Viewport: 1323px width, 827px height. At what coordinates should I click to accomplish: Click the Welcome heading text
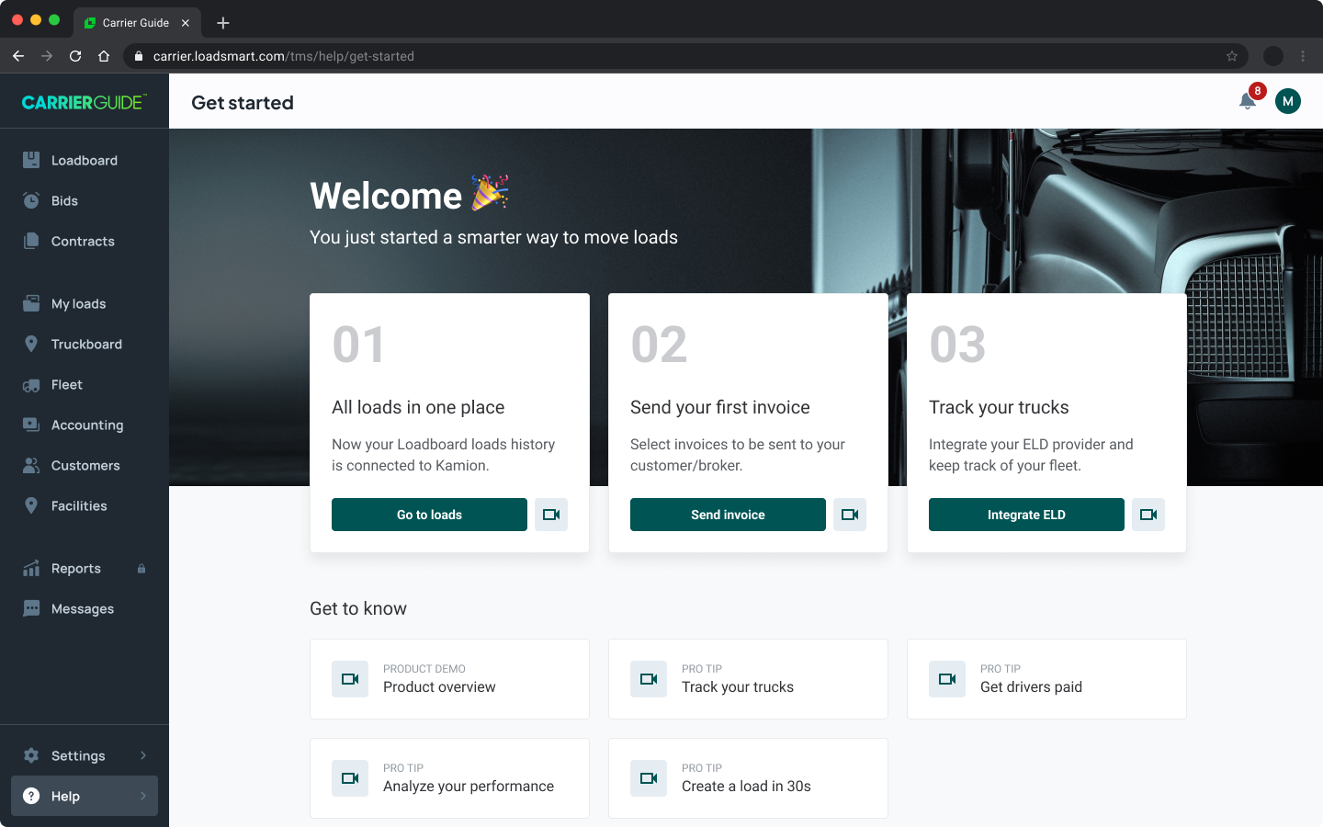386,196
